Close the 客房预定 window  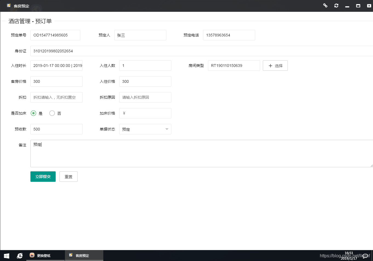[x=369, y=6]
